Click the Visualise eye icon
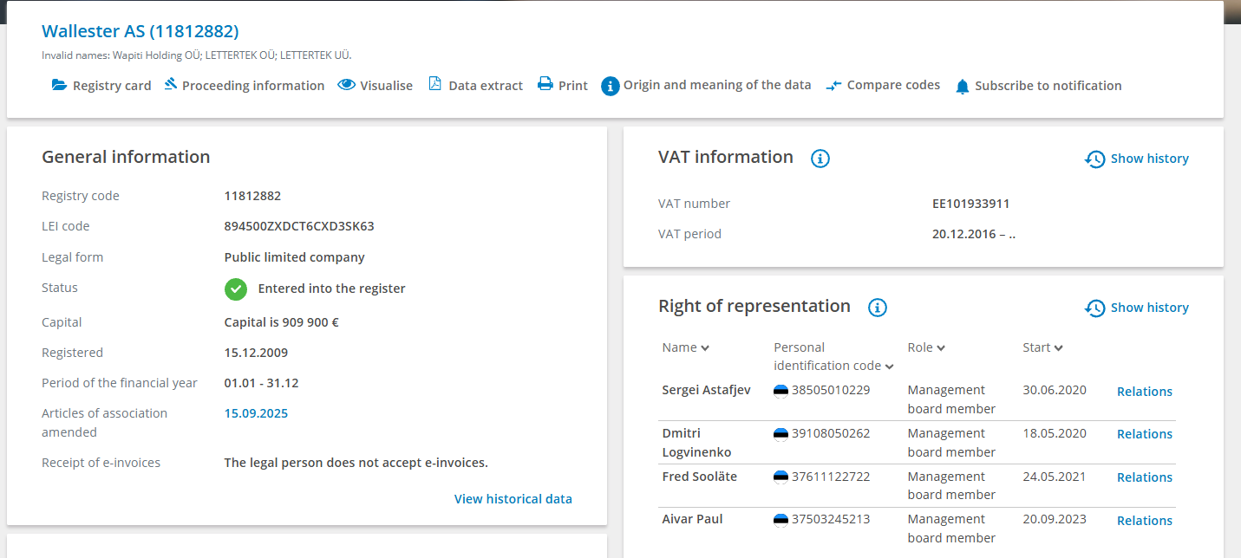Screen dimensions: 1241x558 (x=347, y=85)
